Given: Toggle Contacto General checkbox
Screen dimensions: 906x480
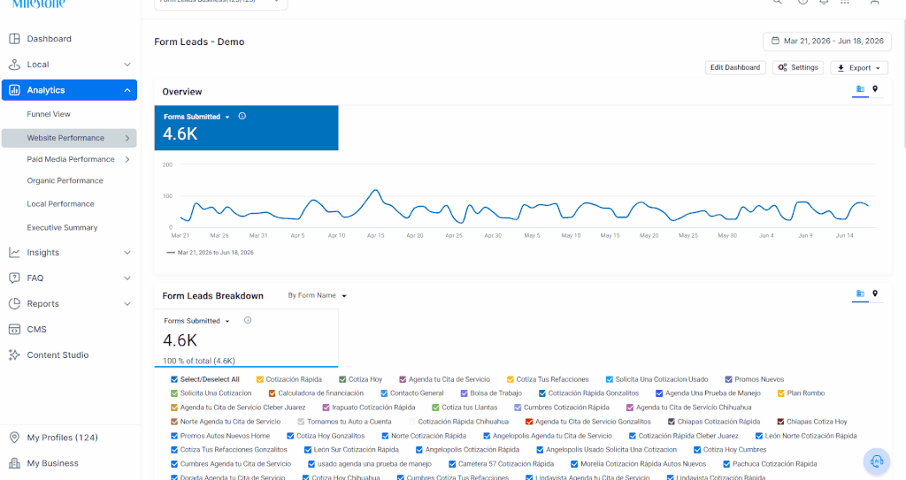Looking at the screenshot, I should pyautogui.click(x=384, y=393).
